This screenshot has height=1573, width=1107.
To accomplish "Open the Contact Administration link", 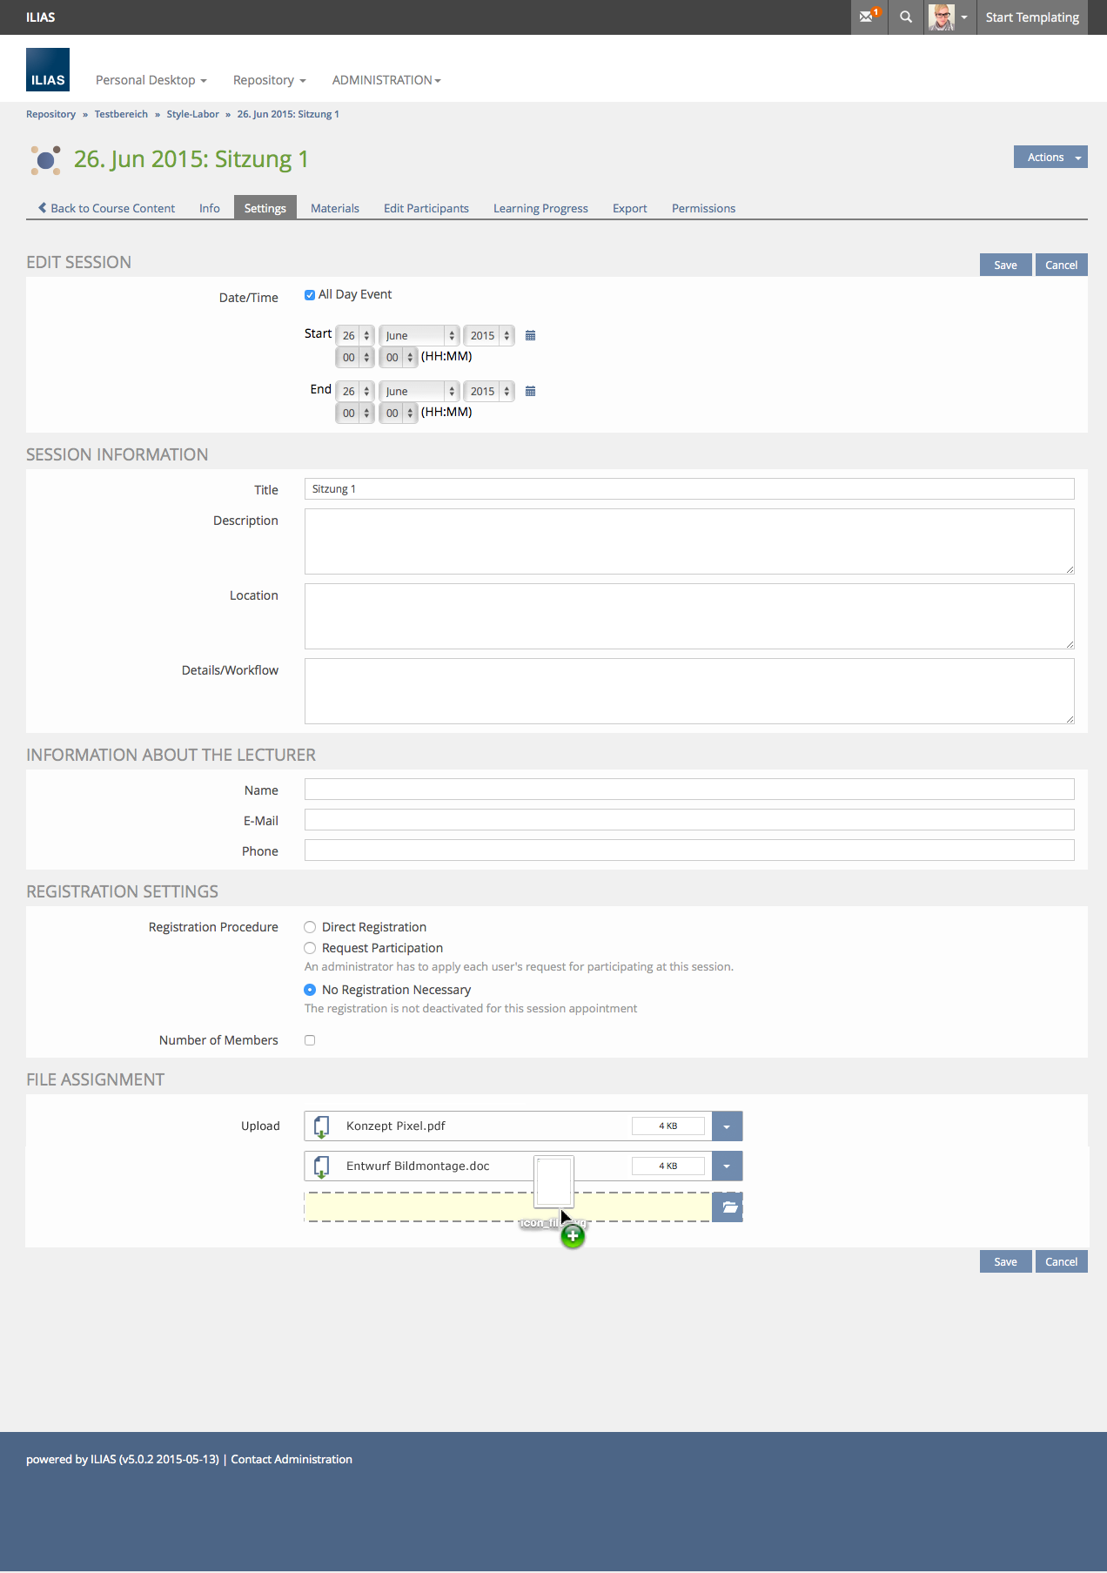I will pyautogui.click(x=292, y=1459).
